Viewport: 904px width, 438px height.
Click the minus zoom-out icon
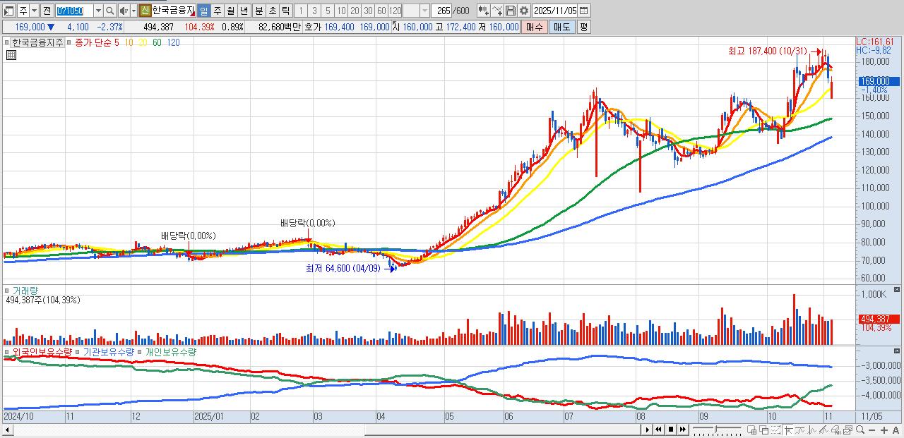click(872, 430)
